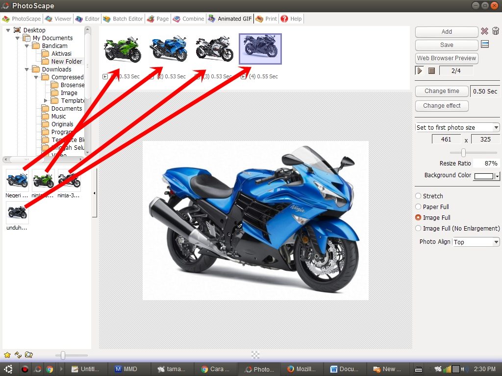Viewport: 502px width, 376px height.
Task: Go to the Batch Editor tab
Action: click(x=123, y=19)
